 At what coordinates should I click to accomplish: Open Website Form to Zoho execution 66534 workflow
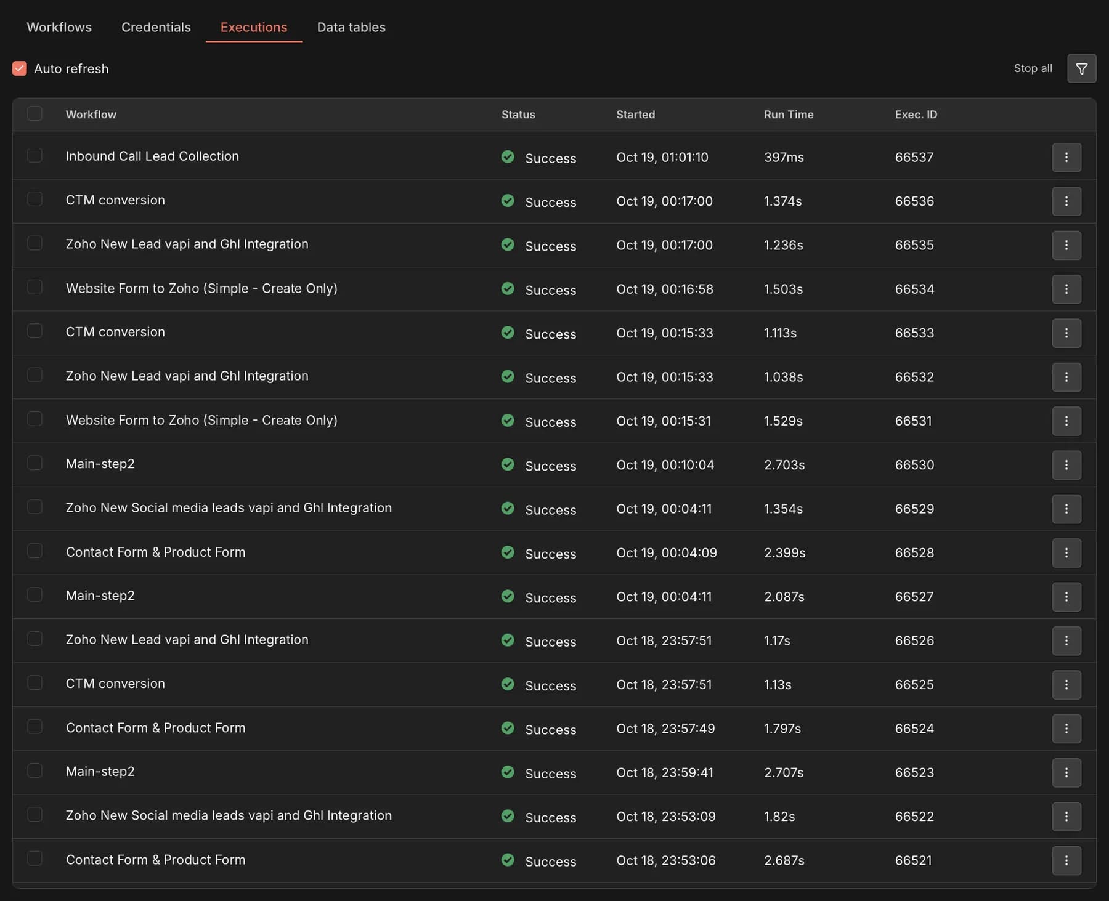(x=201, y=288)
